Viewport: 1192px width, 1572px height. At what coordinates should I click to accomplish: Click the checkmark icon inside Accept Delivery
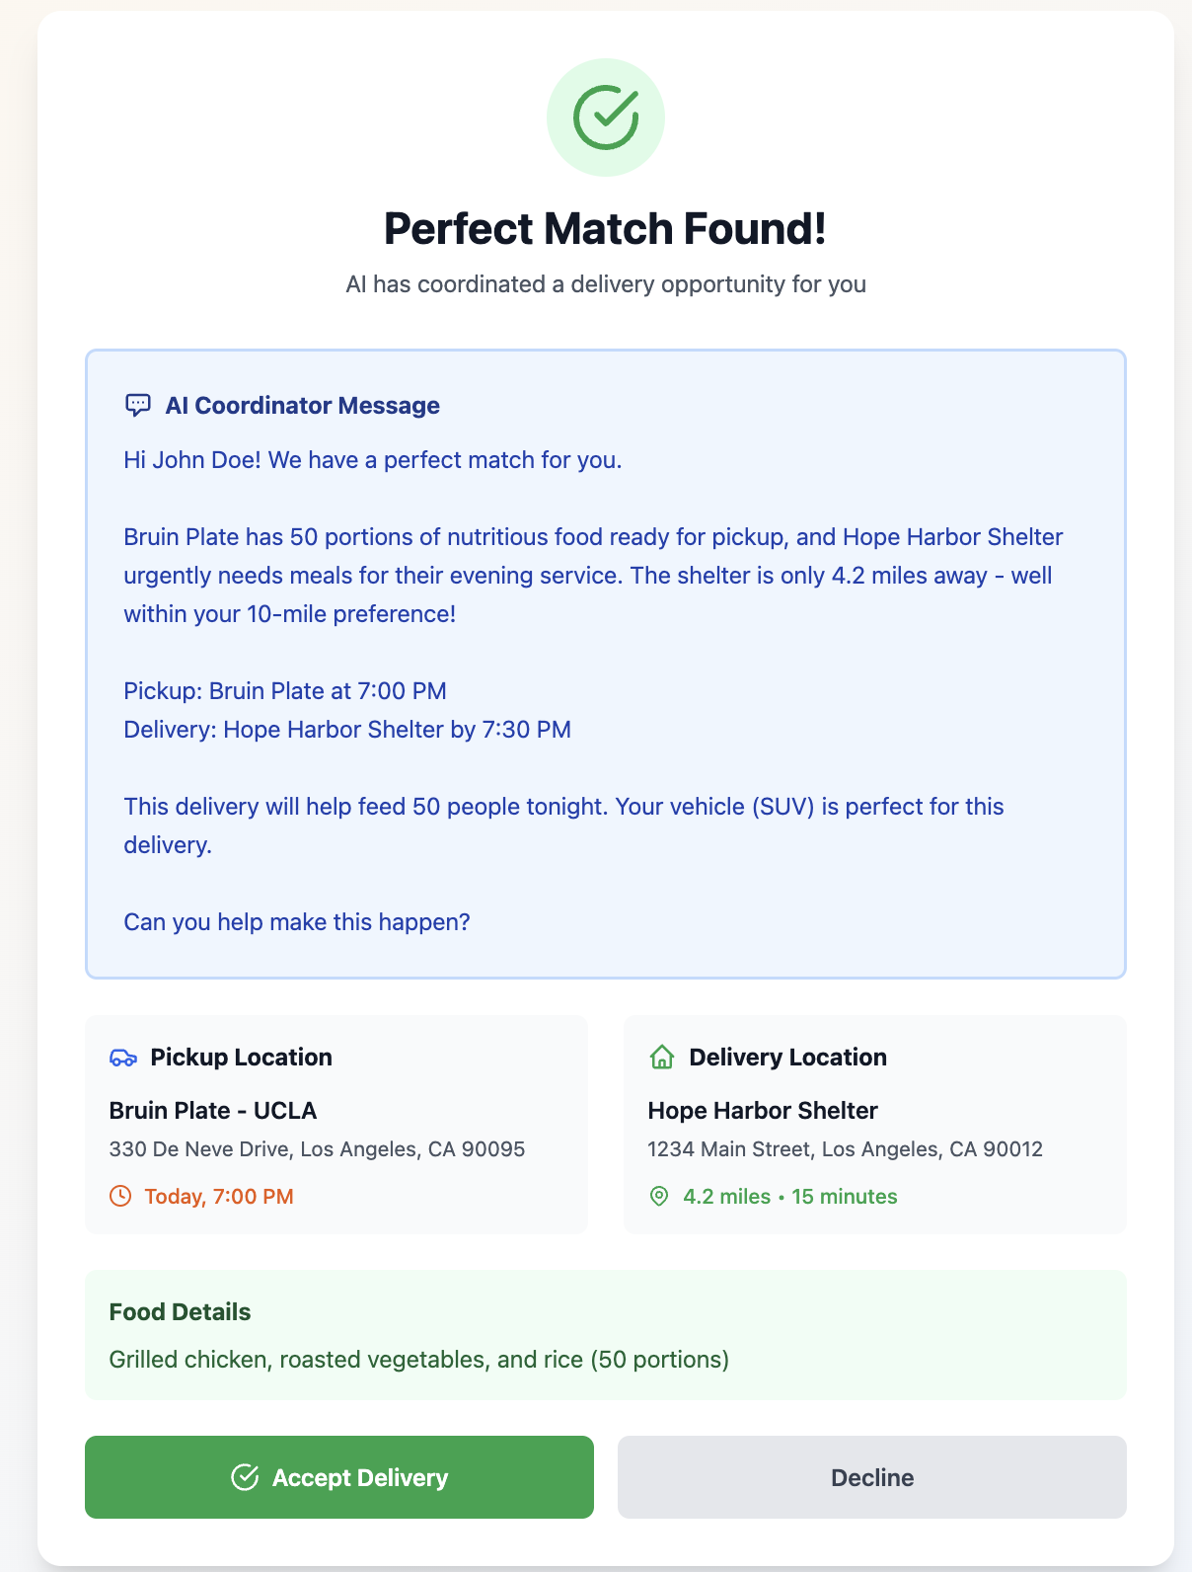pos(245,1477)
